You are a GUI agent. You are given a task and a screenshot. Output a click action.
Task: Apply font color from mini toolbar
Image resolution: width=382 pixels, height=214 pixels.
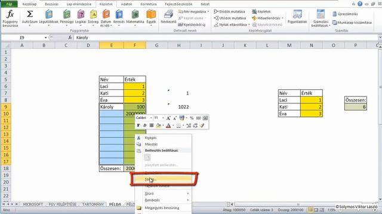pyautogui.click(x=168, y=125)
